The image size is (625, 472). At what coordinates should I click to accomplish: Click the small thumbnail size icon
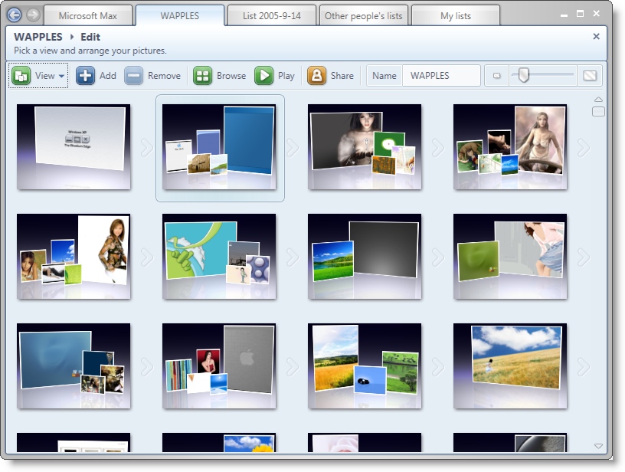click(x=496, y=76)
